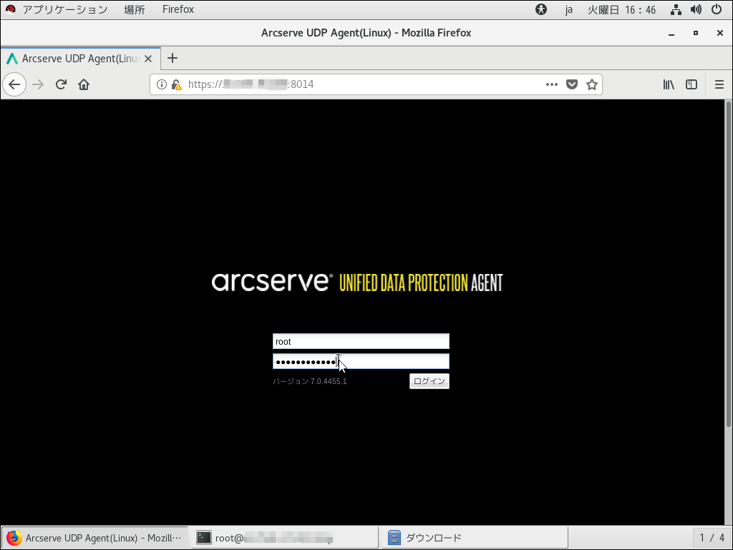733x550 pixels.
Task: Open the Library bookmarks and history icon
Action: pyautogui.click(x=669, y=84)
